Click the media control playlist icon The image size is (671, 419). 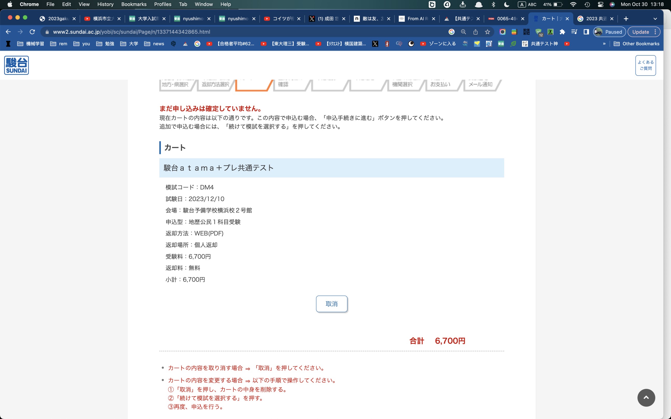(574, 32)
